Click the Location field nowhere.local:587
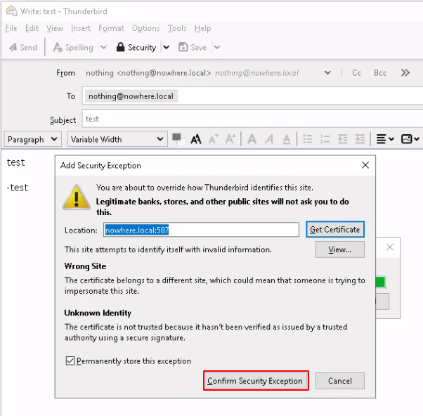 click(201, 230)
